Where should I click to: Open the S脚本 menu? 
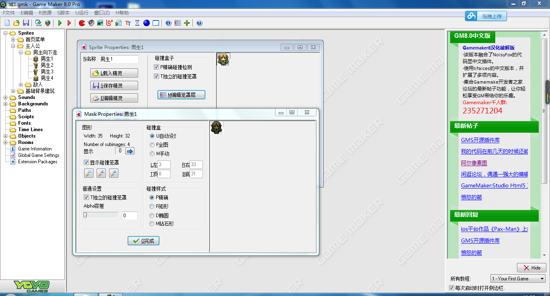(63, 13)
